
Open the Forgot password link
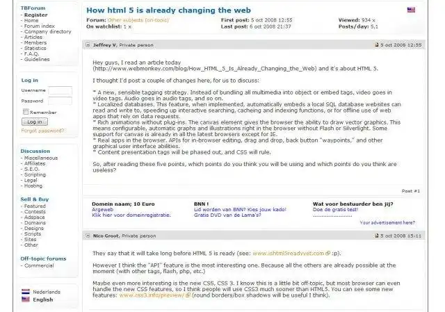(x=43, y=131)
